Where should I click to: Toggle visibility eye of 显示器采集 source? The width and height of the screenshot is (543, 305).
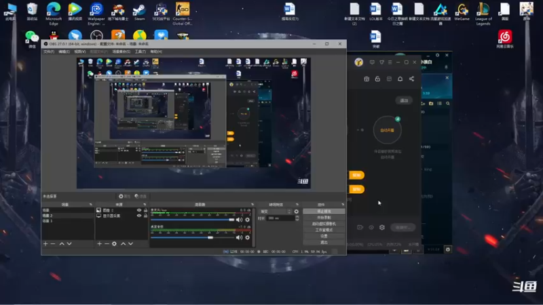tap(139, 216)
